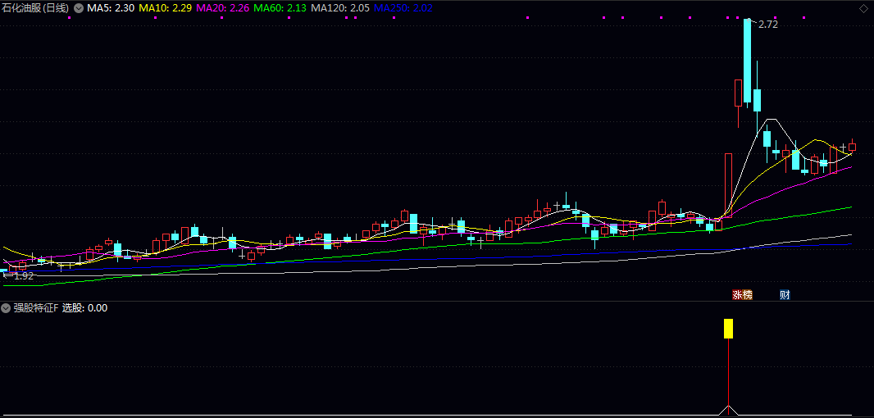Click the tallest cyan candlestick near 2.72

click(747, 59)
